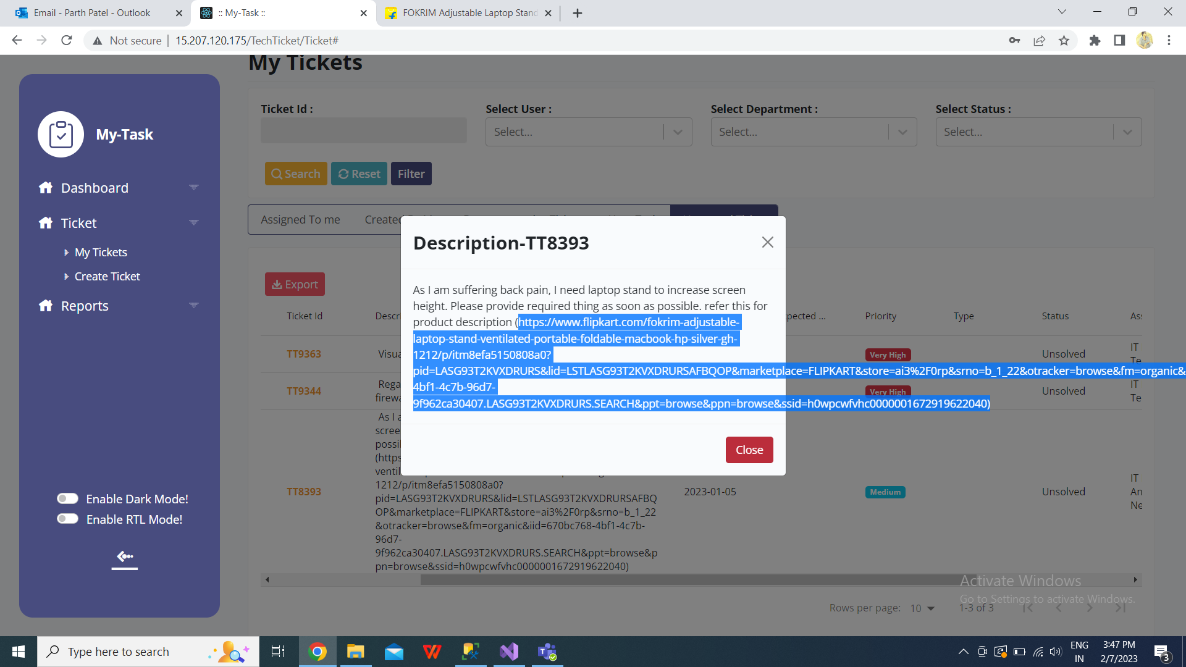Click the Reports home icon in sidebar

click(x=46, y=306)
